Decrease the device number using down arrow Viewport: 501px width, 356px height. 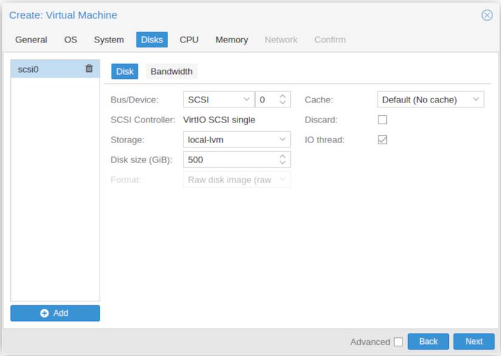coord(282,102)
